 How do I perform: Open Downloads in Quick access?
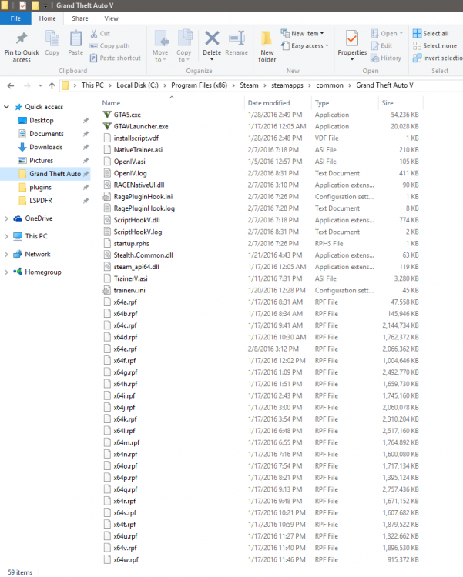click(45, 147)
